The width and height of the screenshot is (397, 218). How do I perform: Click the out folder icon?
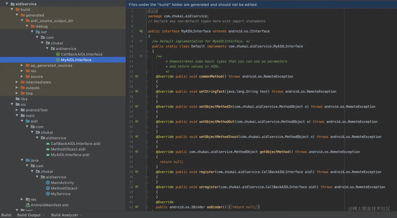click(x=38, y=32)
